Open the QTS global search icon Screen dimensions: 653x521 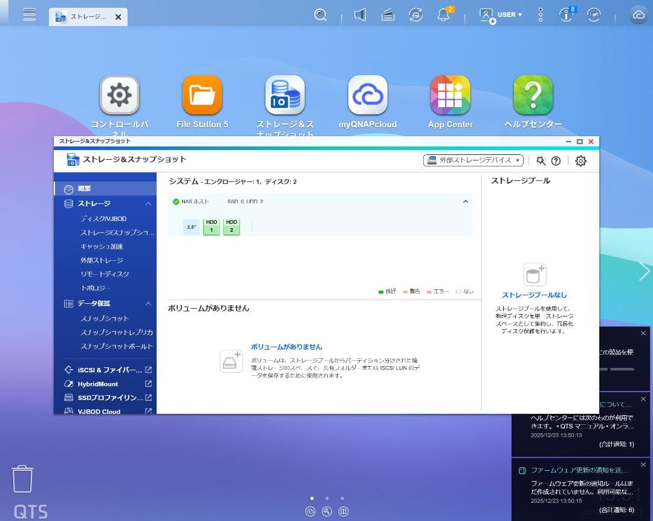[320, 15]
